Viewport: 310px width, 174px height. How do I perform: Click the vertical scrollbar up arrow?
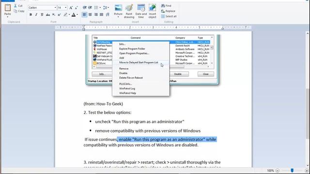click(308, 33)
